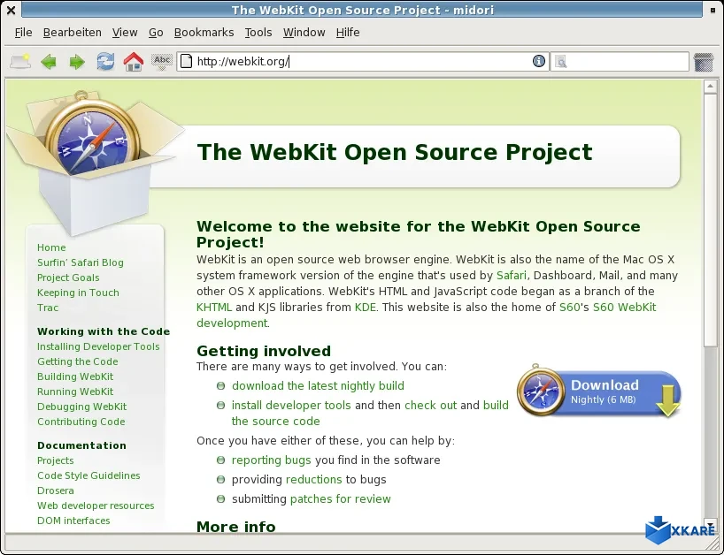The image size is (724, 555).
Task: Open the Tools menu
Action: point(258,33)
